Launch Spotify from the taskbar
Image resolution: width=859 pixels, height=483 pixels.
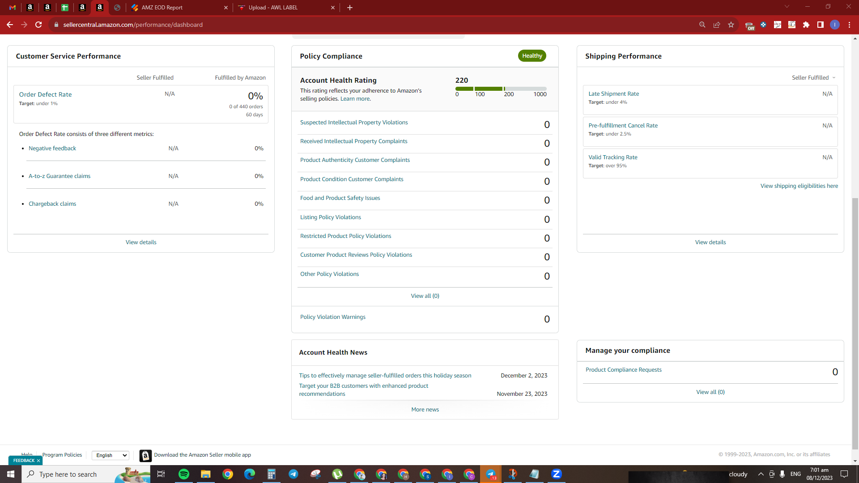[184, 474]
